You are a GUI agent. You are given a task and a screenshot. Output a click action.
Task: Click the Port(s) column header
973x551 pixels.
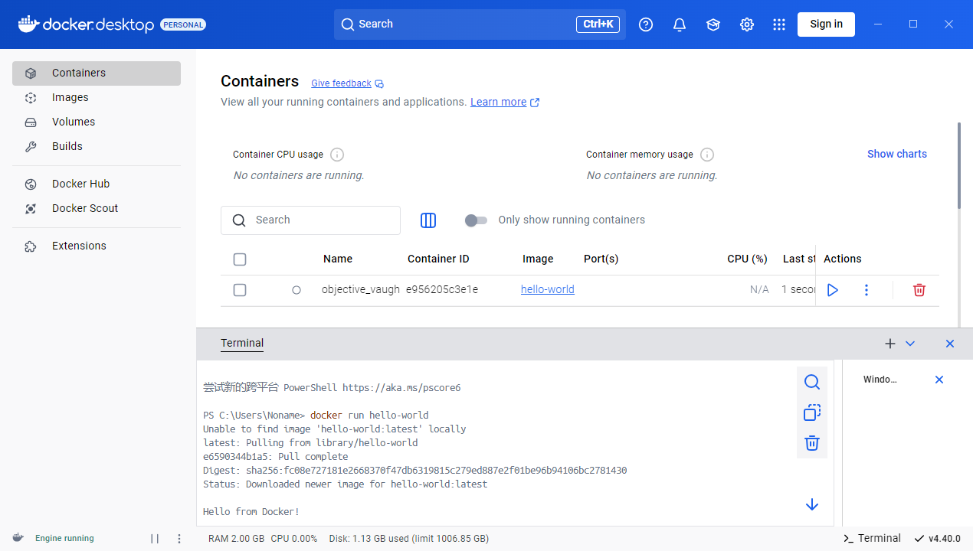coord(601,259)
